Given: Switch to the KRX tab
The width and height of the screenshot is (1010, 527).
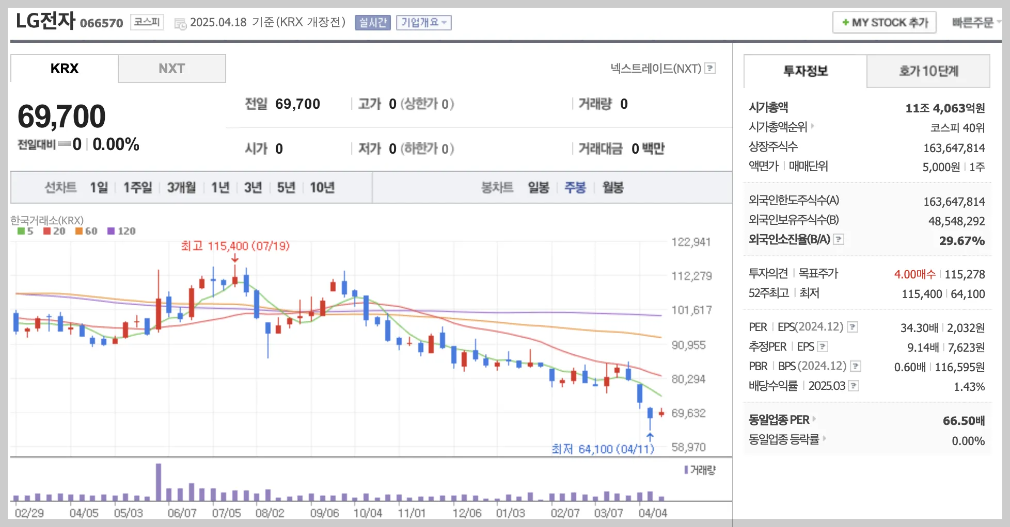Looking at the screenshot, I should [65, 69].
